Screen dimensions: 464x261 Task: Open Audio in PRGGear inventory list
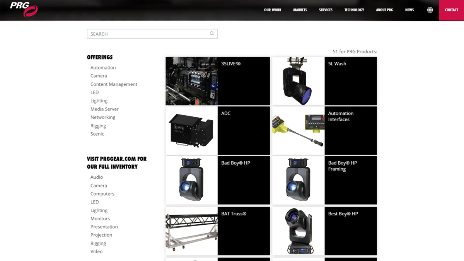(x=97, y=177)
